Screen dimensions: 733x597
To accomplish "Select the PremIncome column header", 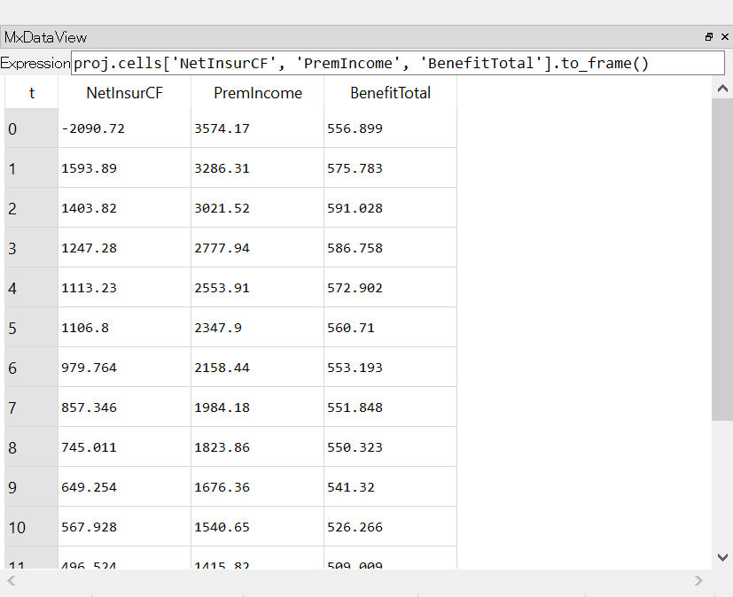I will click(x=257, y=93).
